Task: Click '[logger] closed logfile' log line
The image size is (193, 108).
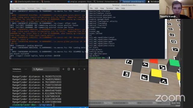Action: click(x=35, y=56)
